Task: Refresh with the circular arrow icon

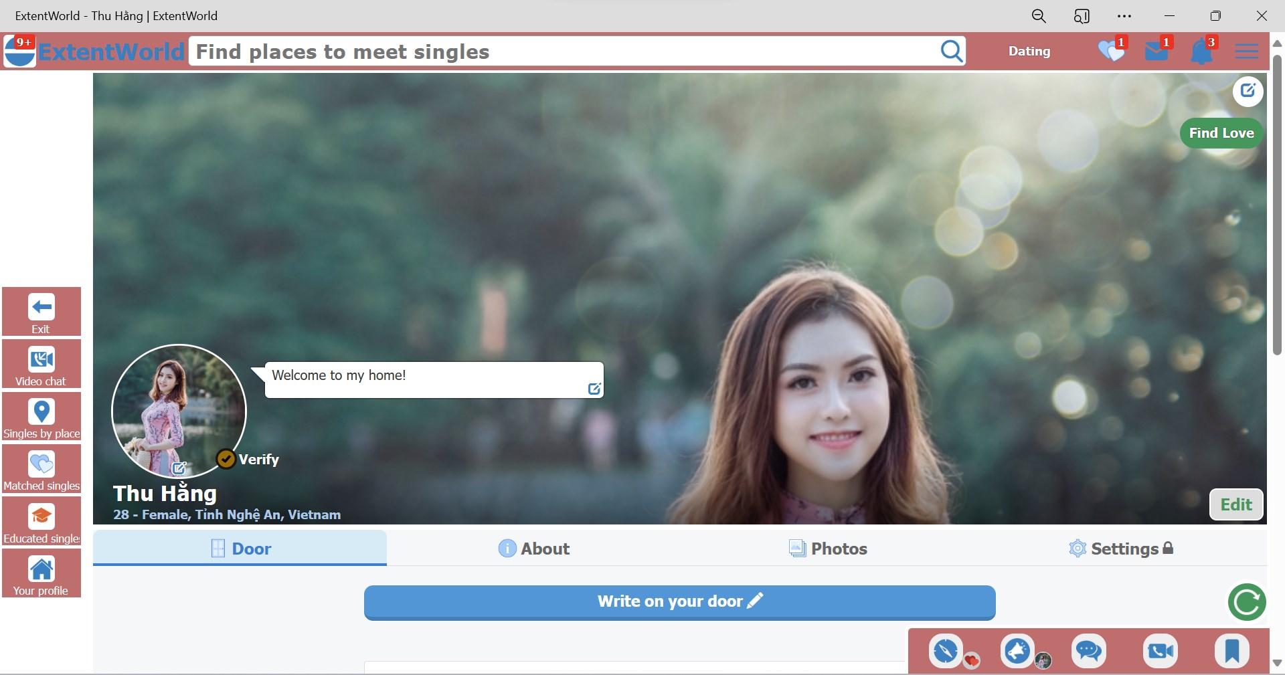Action: [x=1246, y=602]
